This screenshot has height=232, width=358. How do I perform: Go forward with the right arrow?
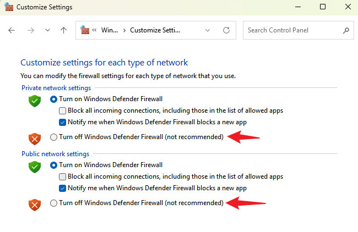coord(31,30)
